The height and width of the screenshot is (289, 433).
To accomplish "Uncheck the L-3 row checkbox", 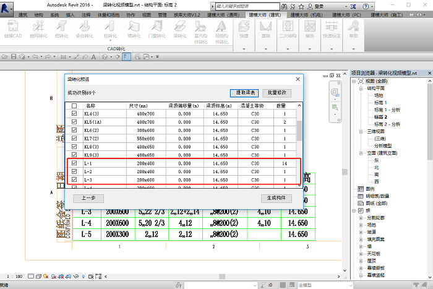I will (74, 179).
